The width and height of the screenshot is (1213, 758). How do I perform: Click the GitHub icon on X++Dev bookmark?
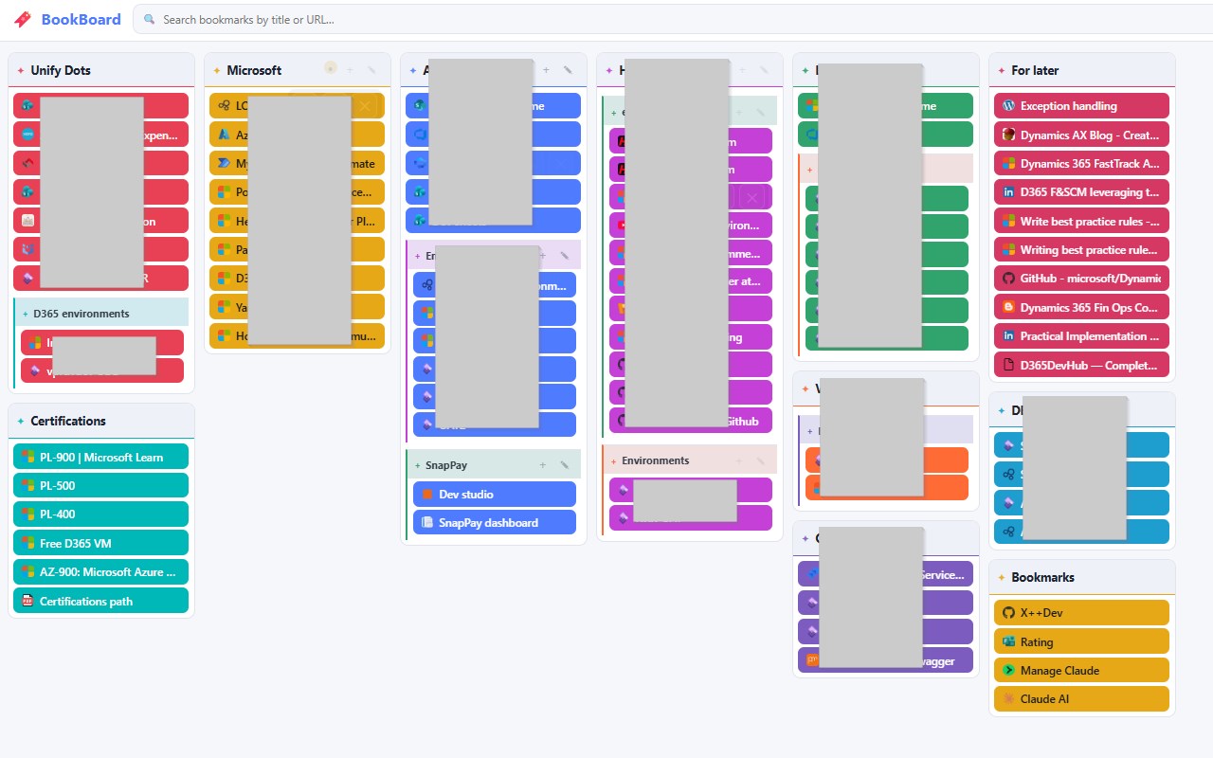[x=1008, y=613]
